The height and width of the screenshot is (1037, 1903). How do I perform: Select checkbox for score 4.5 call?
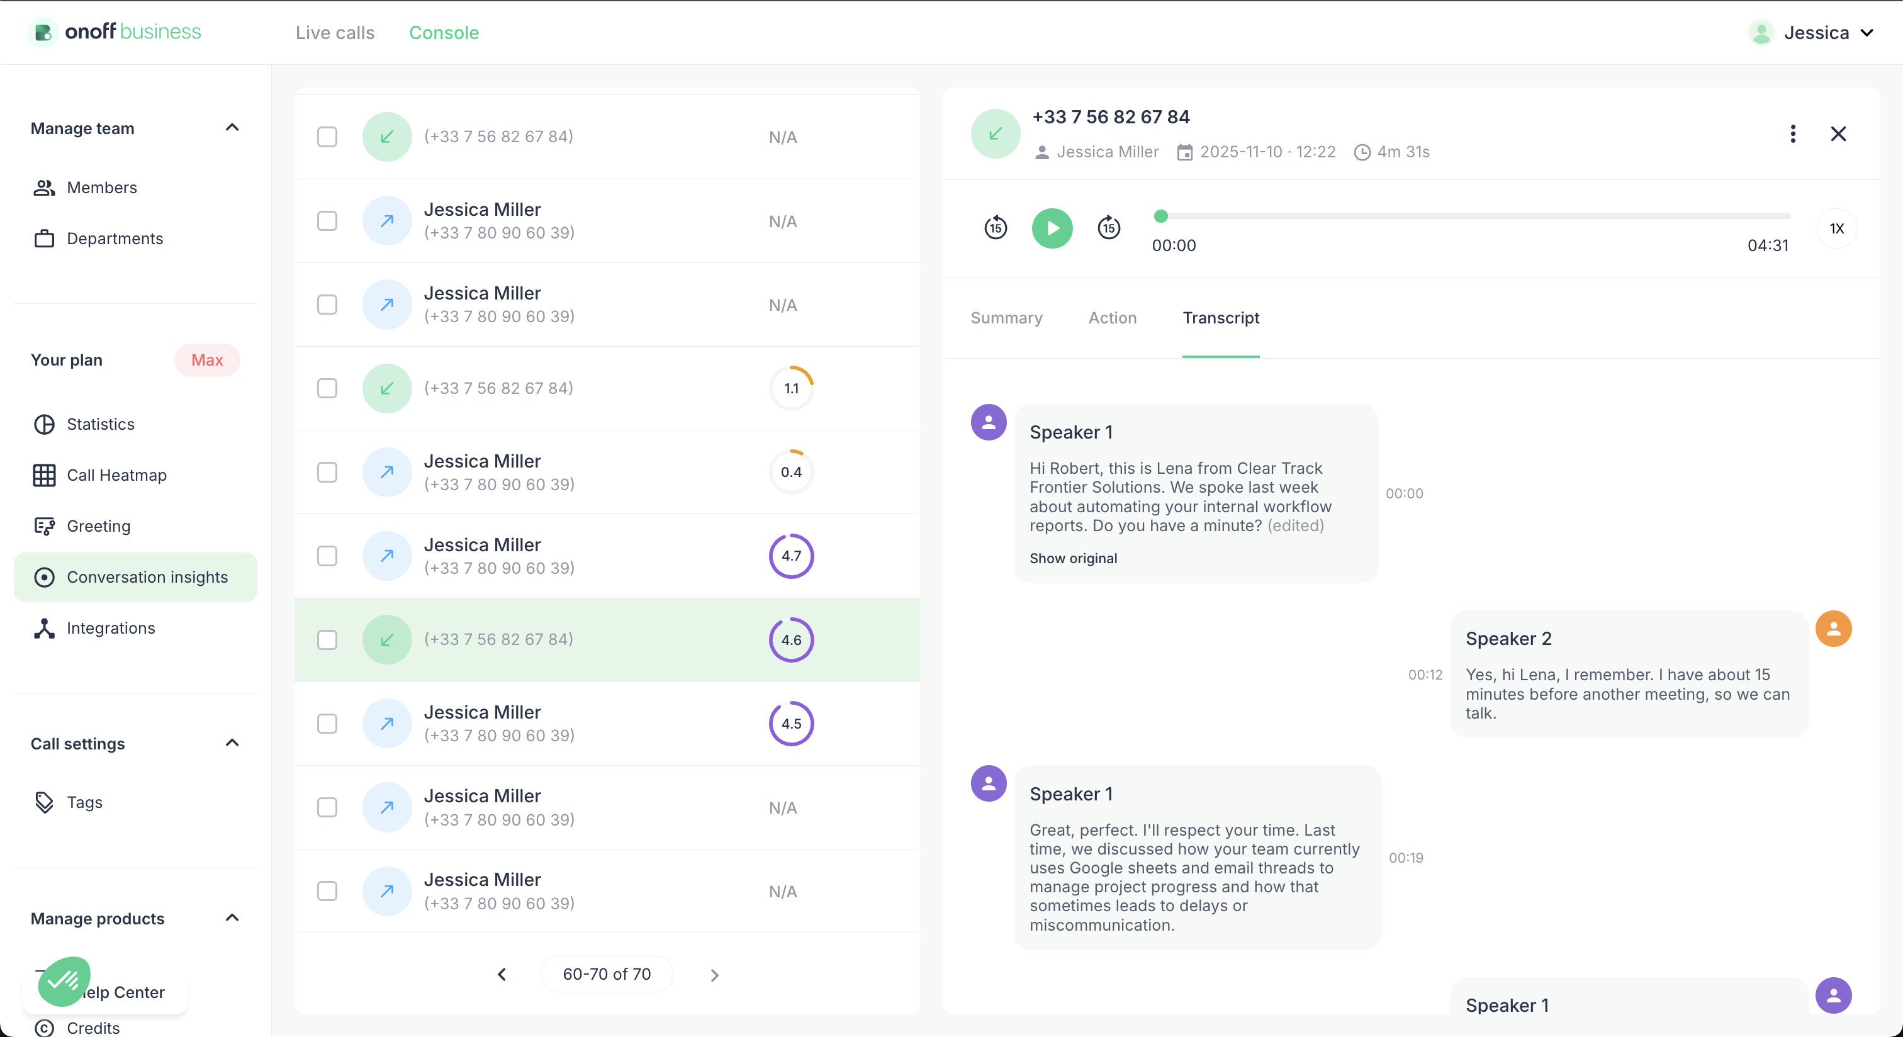pyautogui.click(x=327, y=724)
